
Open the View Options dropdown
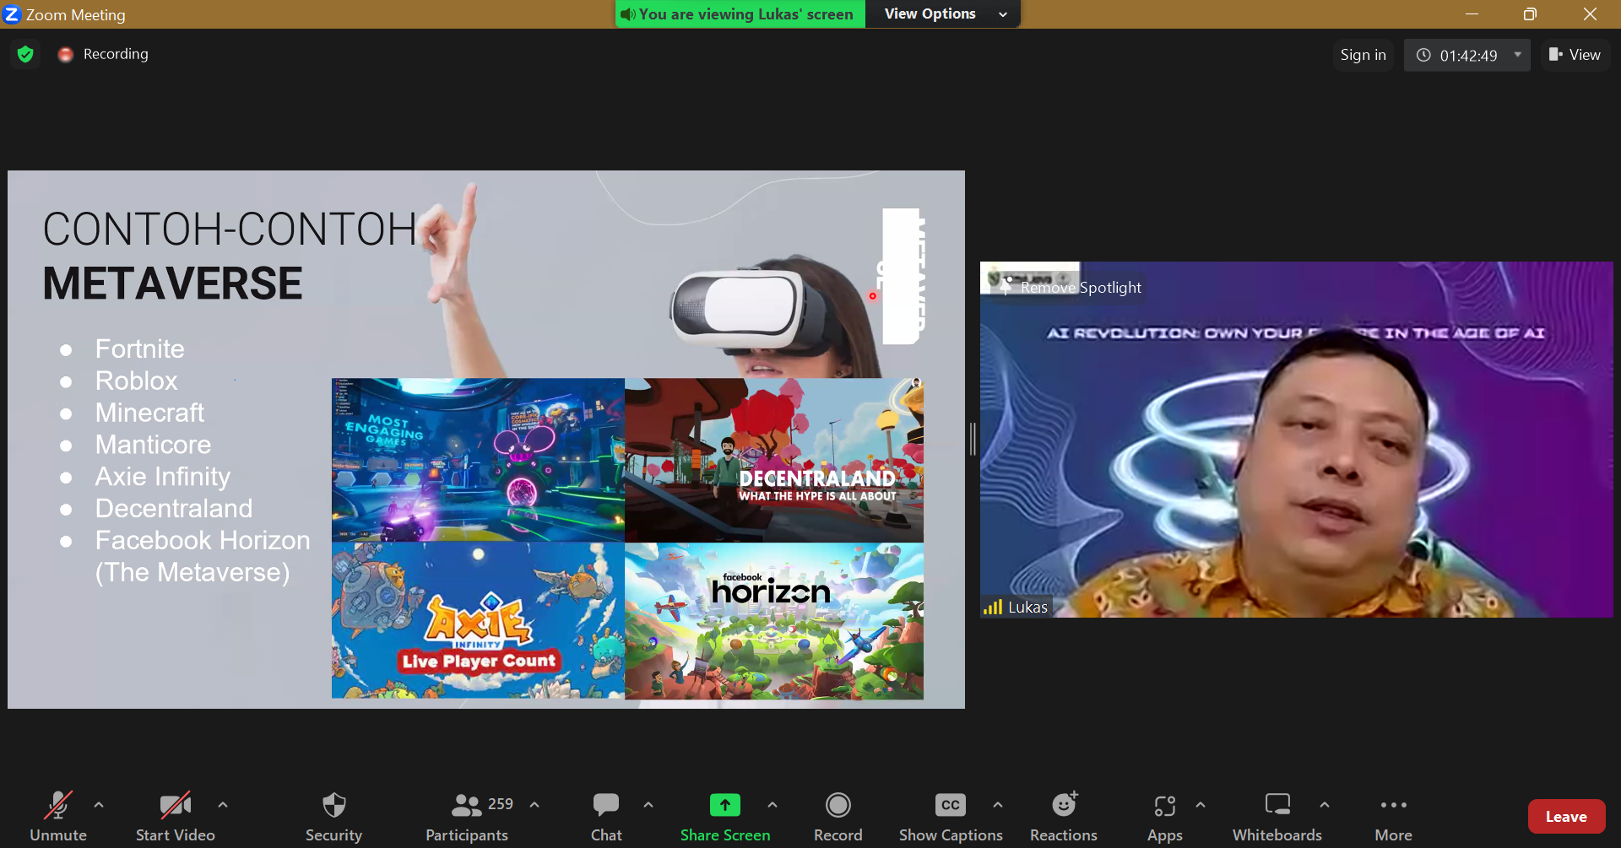click(x=945, y=14)
